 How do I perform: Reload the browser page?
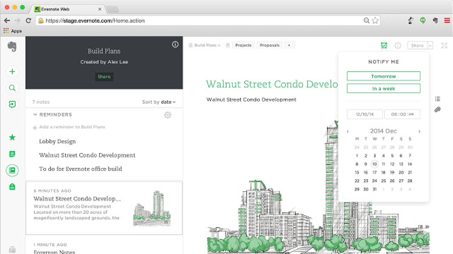(x=28, y=20)
